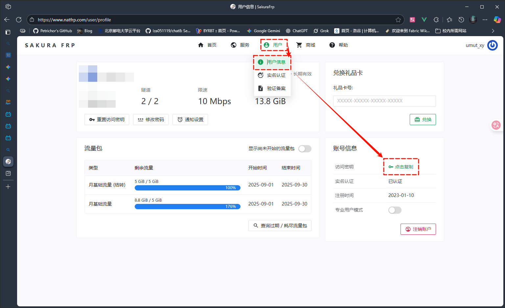Screen dimensions: 505x308
Task: Open the Petrichor's GitHub bookmark
Action: click(53, 31)
